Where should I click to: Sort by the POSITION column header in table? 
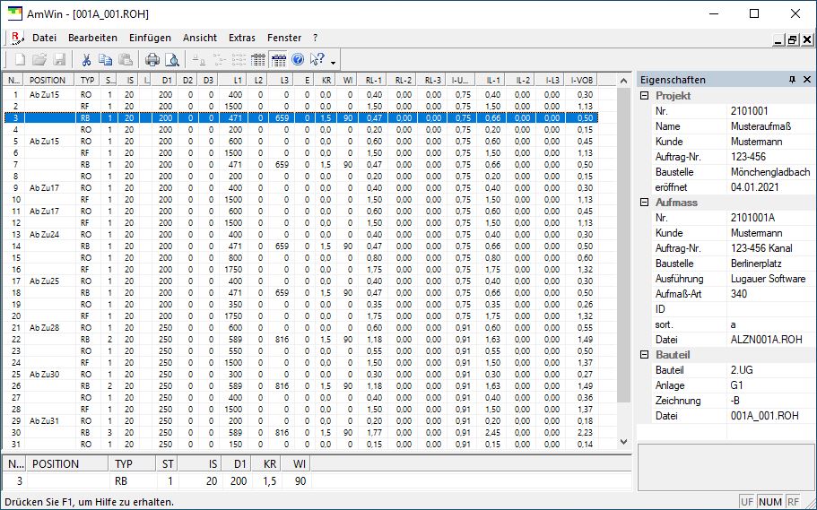50,81
